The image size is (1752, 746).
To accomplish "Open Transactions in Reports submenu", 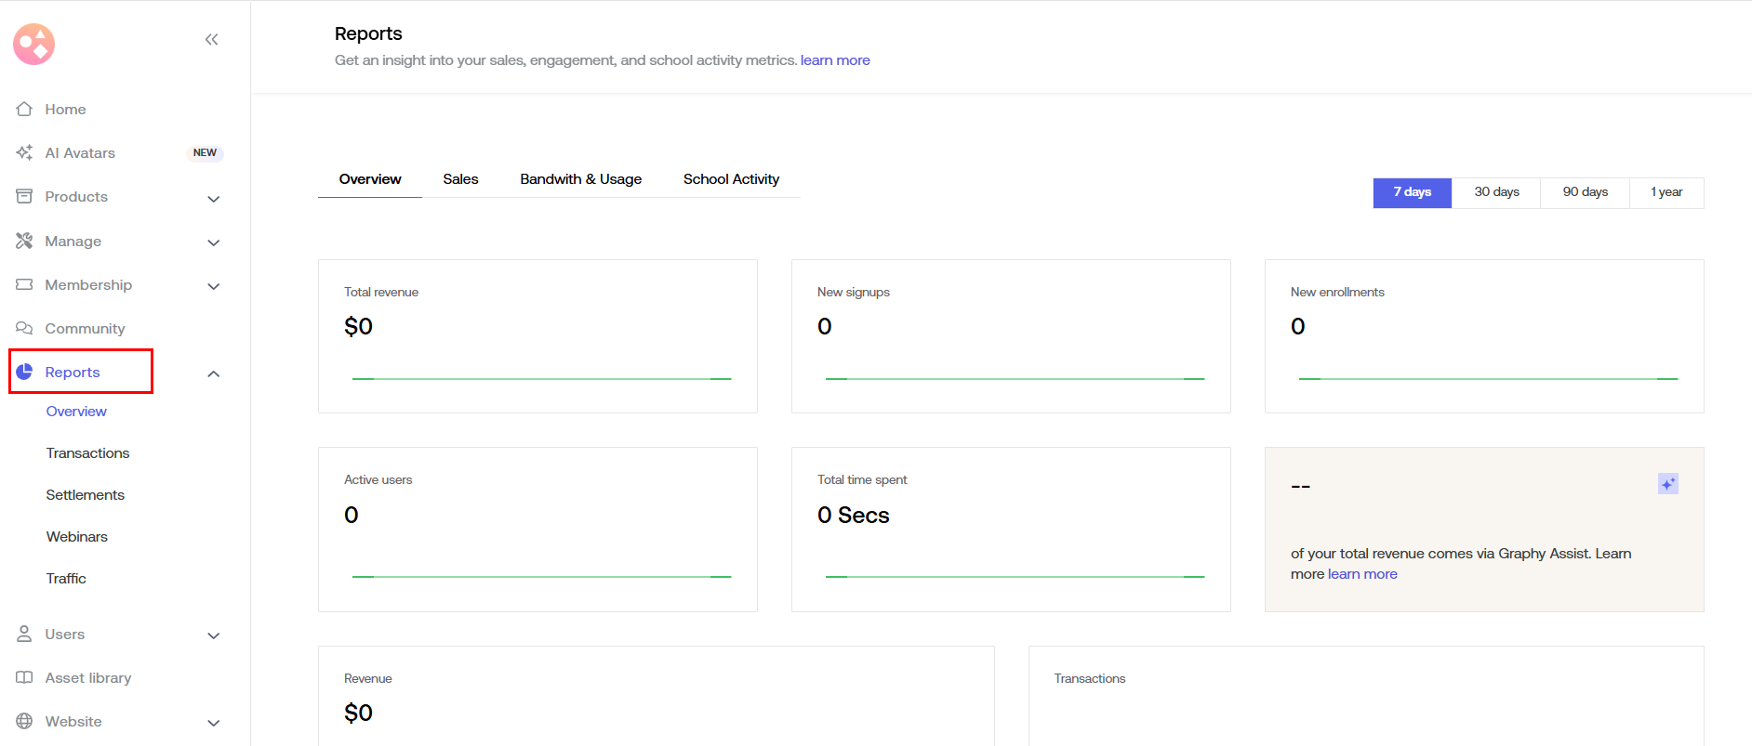I will (87, 453).
